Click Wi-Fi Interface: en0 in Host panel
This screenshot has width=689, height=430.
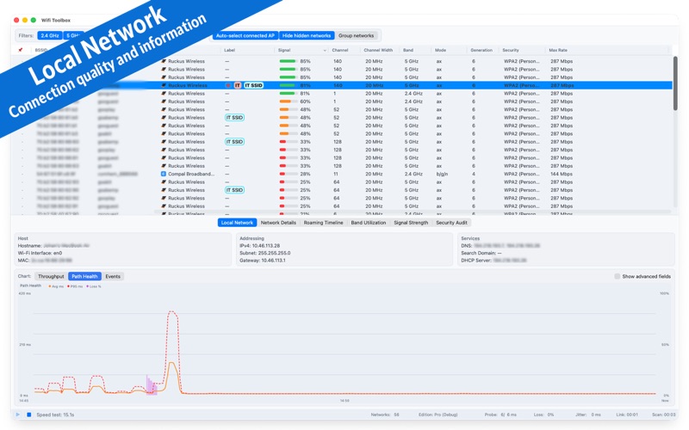(40, 253)
